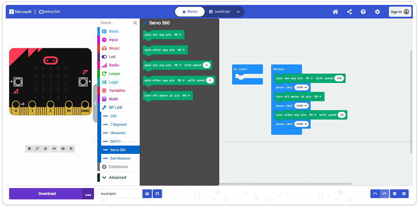Select the Ultrasonic subcategory
The height and width of the screenshot is (208, 419).
pos(120,133)
